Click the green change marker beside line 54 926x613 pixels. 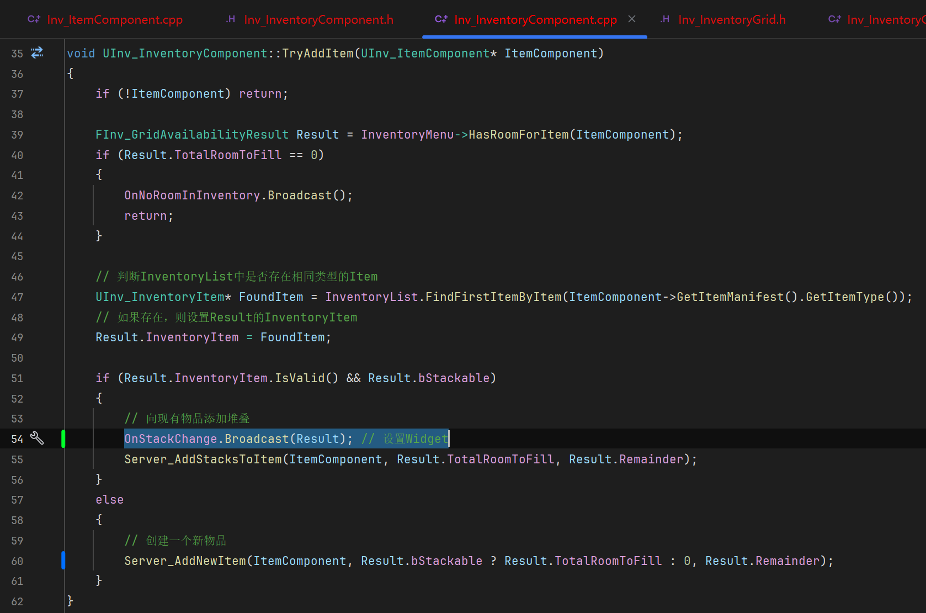point(63,438)
